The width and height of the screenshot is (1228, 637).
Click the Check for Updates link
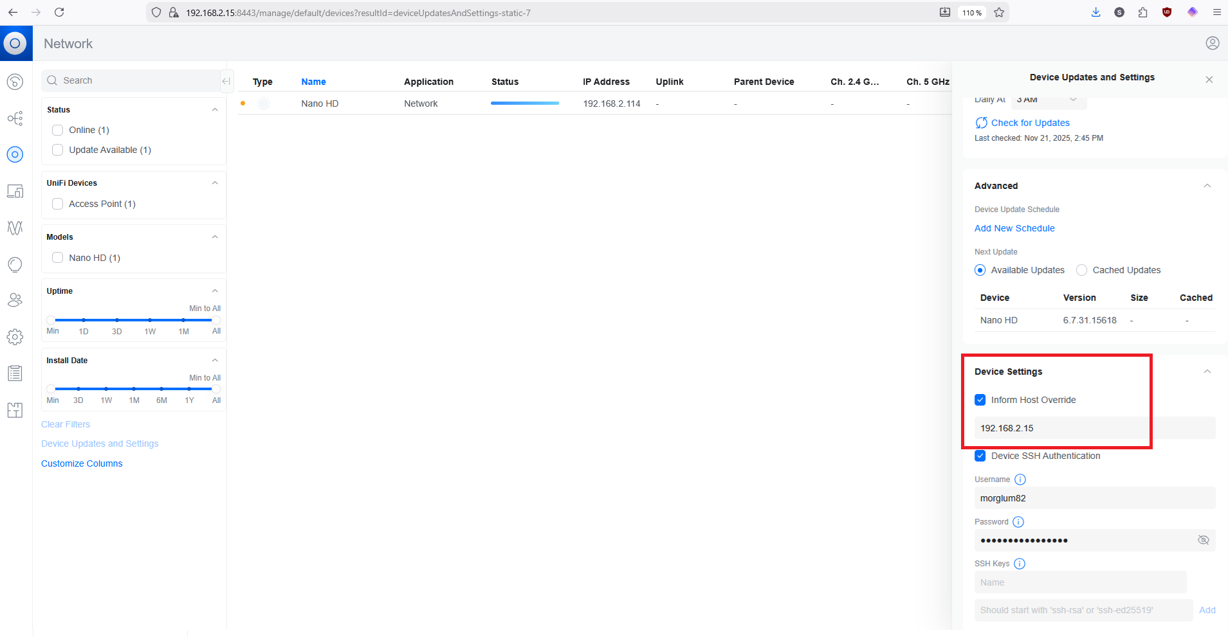[x=1030, y=123]
